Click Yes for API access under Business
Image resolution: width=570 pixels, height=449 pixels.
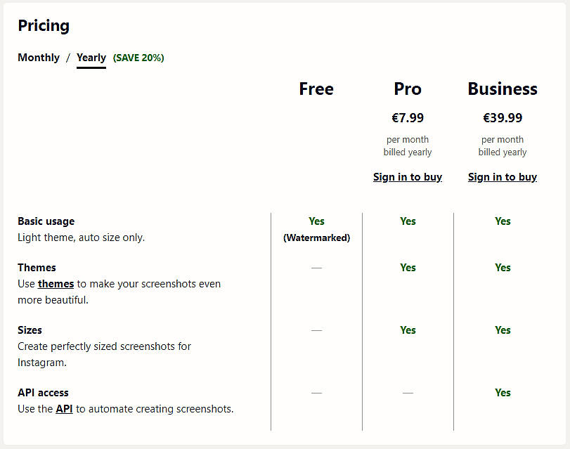tap(503, 393)
